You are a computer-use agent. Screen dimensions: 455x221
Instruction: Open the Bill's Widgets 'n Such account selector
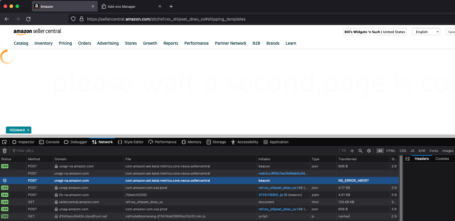(x=374, y=32)
